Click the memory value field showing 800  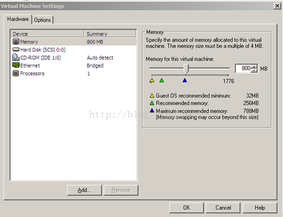(x=243, y=68)
